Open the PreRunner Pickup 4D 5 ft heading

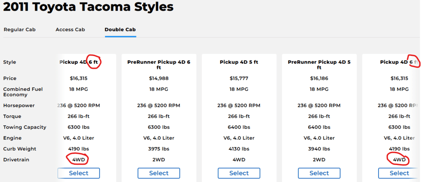click(319, 65)
